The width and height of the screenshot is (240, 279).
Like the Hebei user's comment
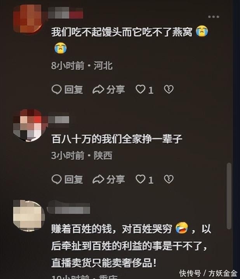coord(144,90)
